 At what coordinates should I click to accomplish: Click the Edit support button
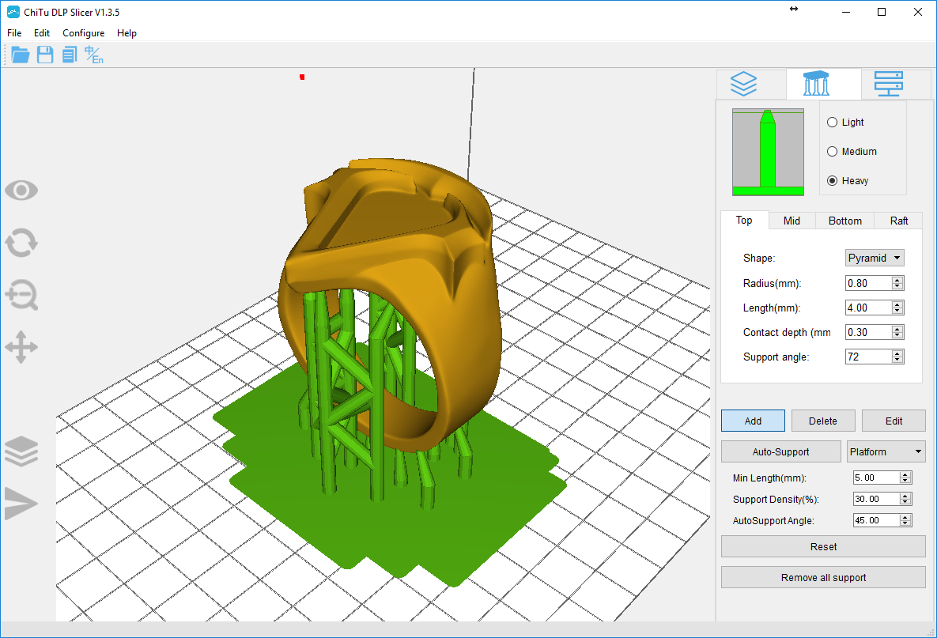894,421
